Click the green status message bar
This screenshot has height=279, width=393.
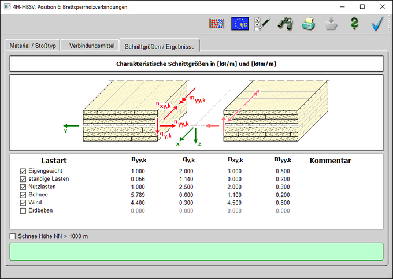(196, 251)
